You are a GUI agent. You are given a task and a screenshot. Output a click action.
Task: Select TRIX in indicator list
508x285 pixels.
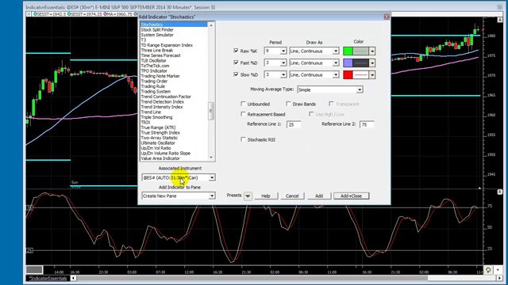[145, 123]
